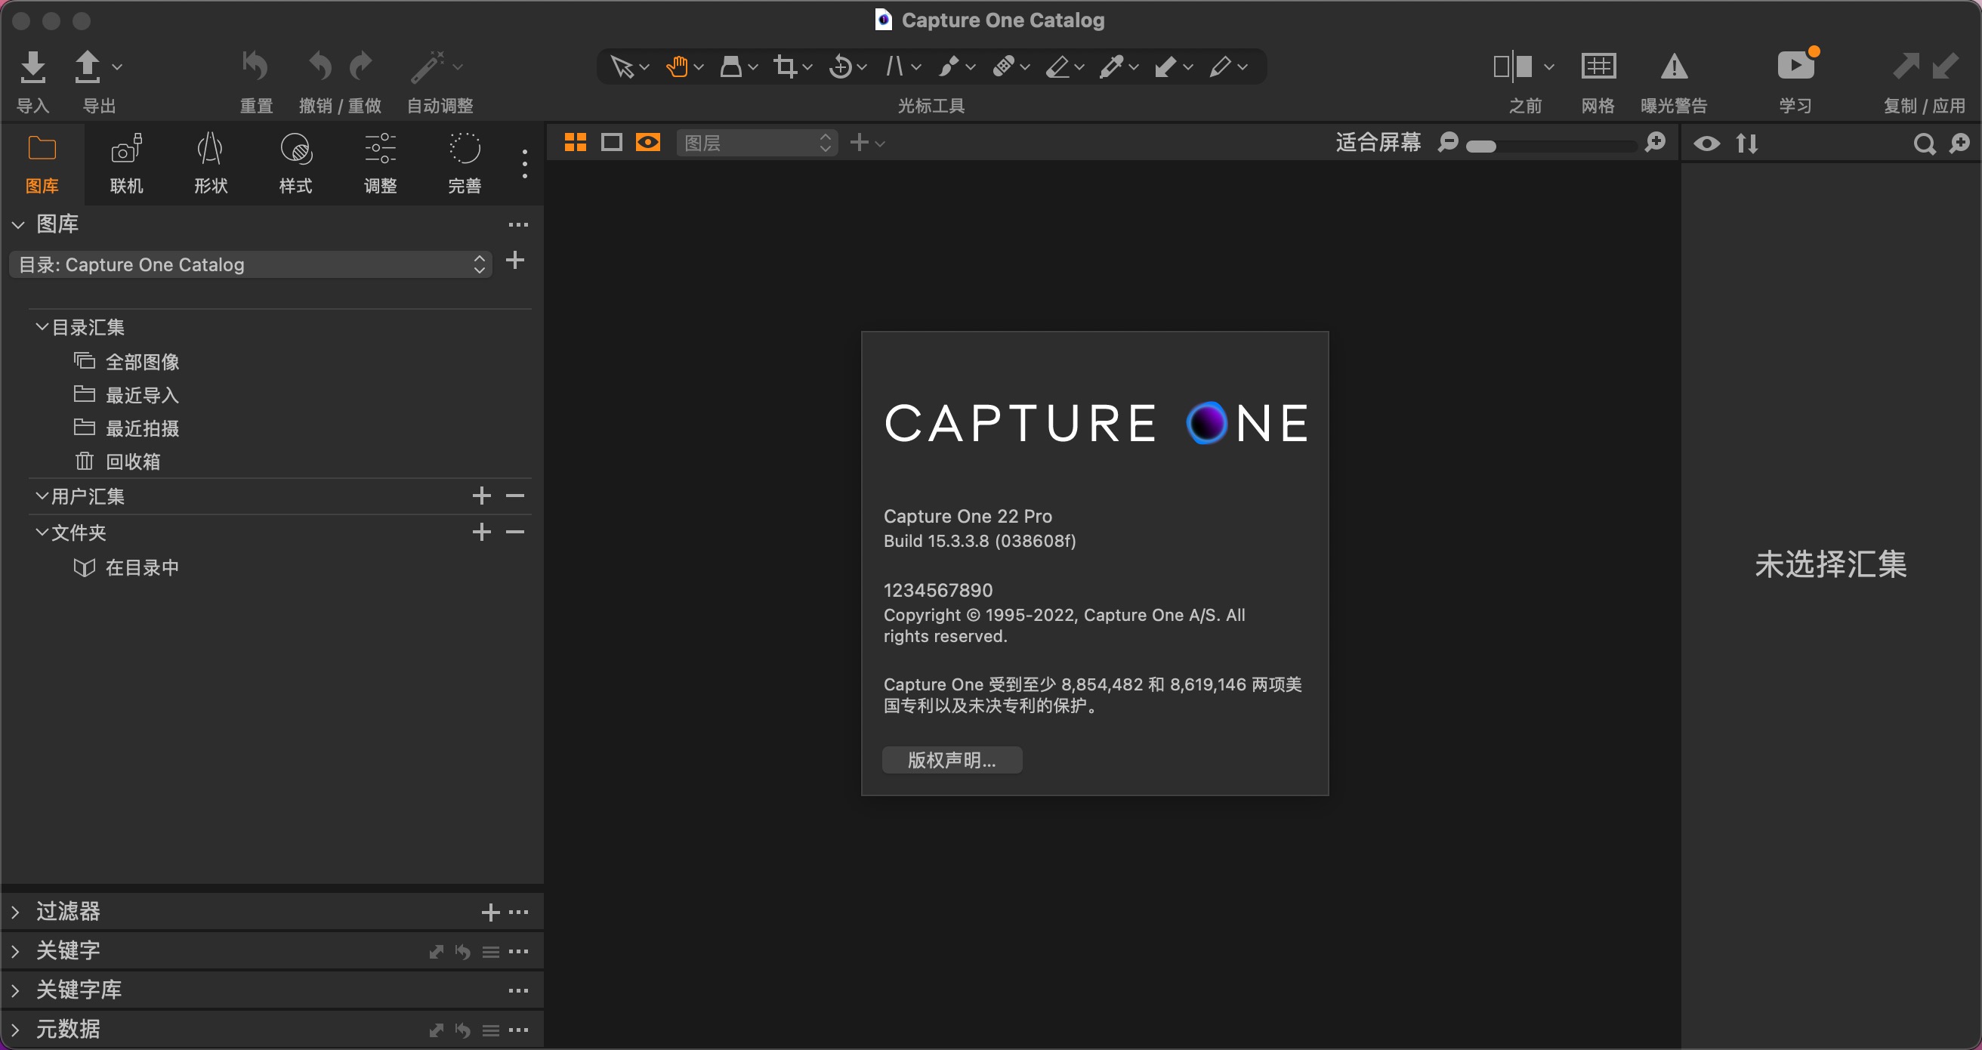Open the Export options dropdown arrow
The height and width of the screenshot is (1050, 1982).
pyautogui.click(x=117, y=67)
